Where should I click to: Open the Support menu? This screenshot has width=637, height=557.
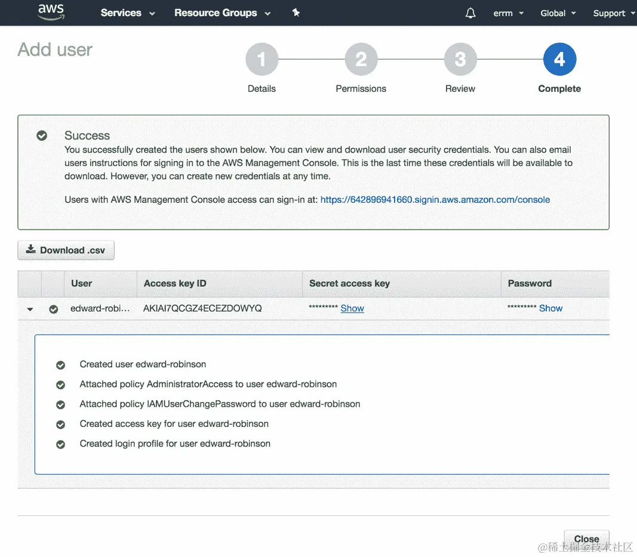614,13
